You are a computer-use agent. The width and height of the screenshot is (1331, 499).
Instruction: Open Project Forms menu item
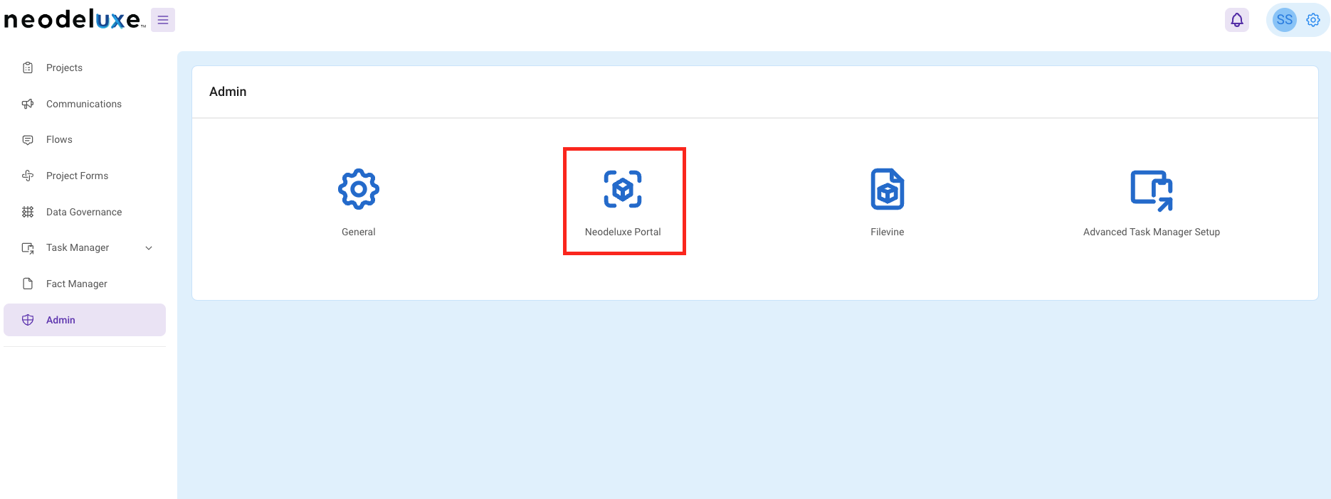pyautogui.click(x=85, y=176)
